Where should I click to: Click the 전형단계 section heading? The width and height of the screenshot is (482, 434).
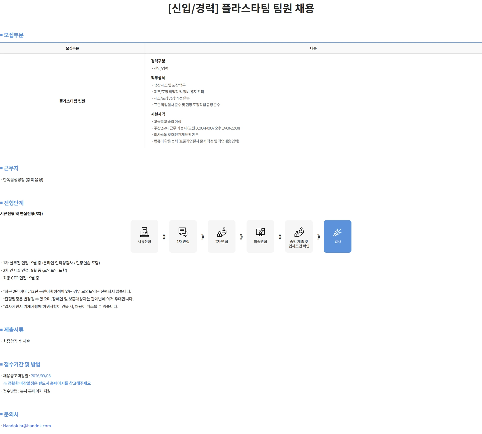click(14, 203)
